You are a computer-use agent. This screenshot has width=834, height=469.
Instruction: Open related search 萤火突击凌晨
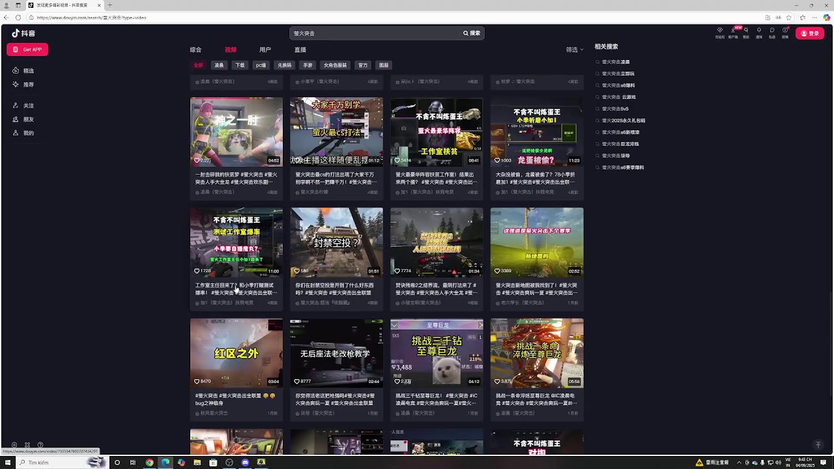615,62
